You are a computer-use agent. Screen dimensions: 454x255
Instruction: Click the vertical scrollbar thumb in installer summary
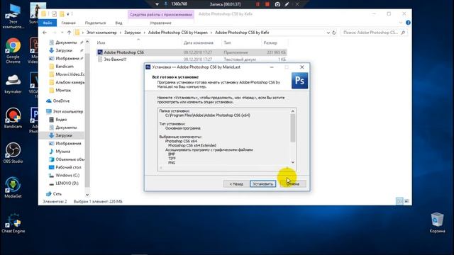293,127
